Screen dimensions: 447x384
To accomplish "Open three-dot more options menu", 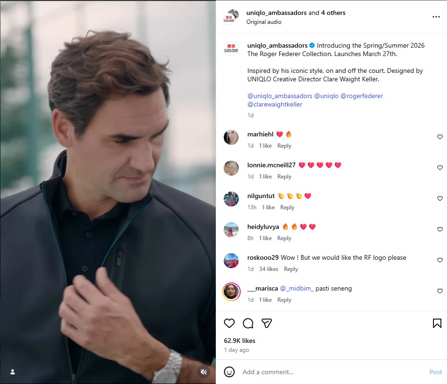I will [436, 17].
